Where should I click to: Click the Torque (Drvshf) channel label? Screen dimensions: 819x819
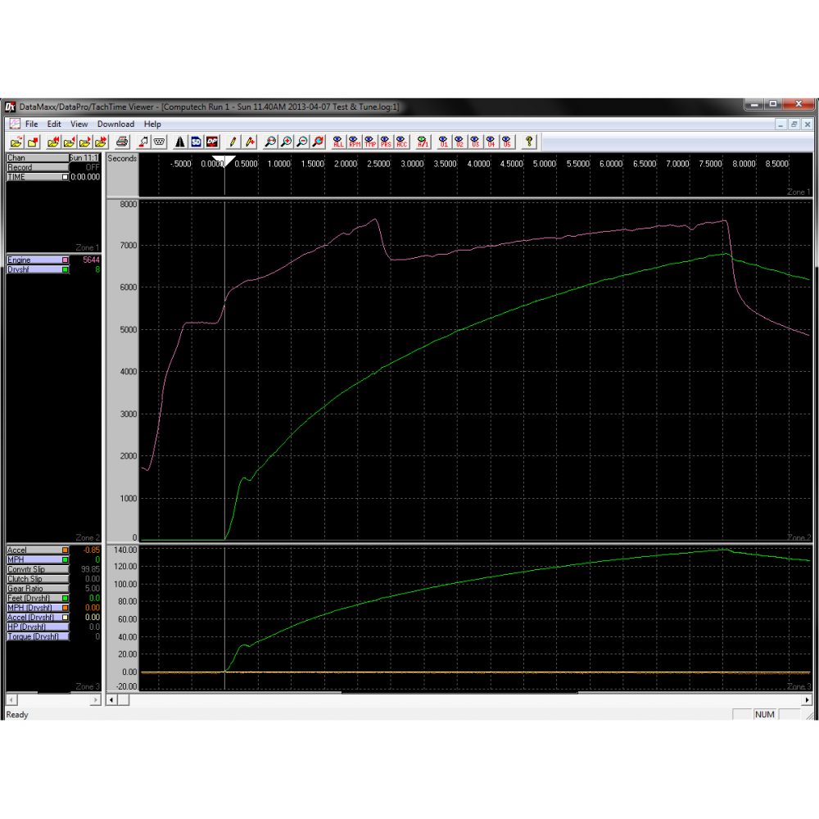pos(37,636)
